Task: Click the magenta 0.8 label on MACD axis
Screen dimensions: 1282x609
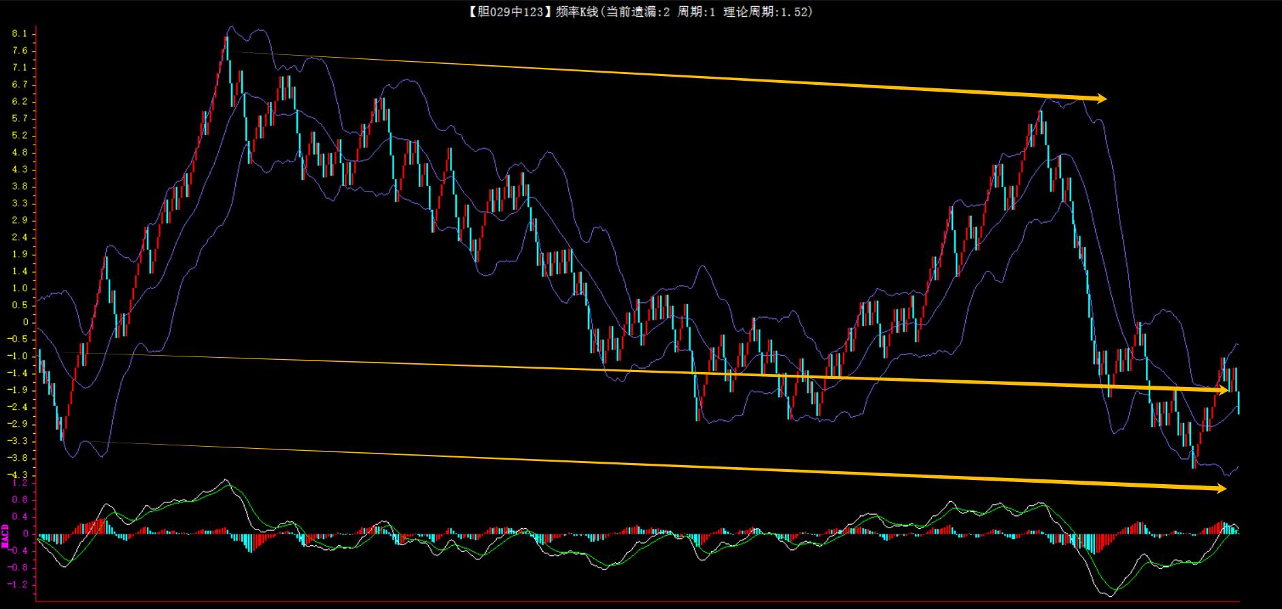Action: (x=20, y=500)
